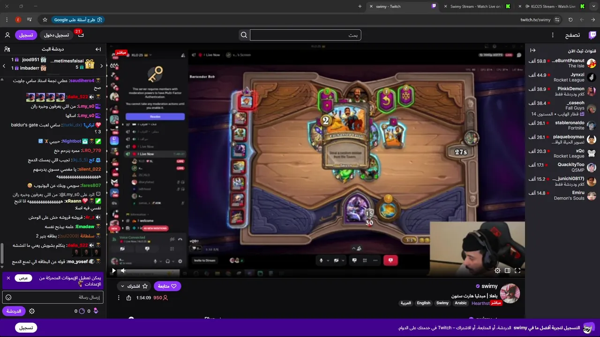Click the العربية tag chip

pos(406,303)
